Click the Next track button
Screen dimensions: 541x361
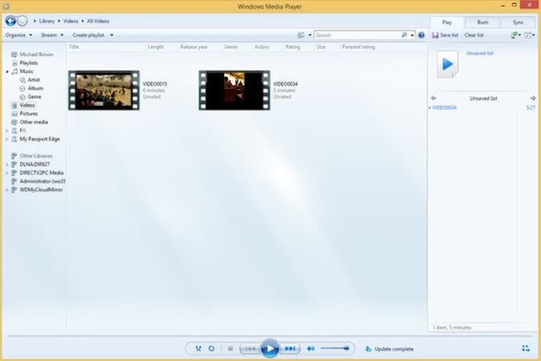click(290, 349)
